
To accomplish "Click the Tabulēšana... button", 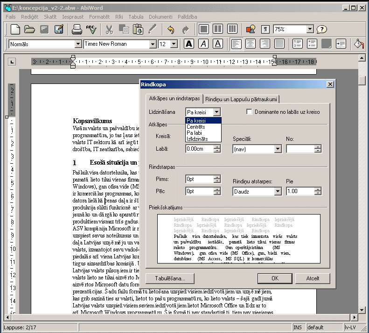I will [x=170, y=278].
